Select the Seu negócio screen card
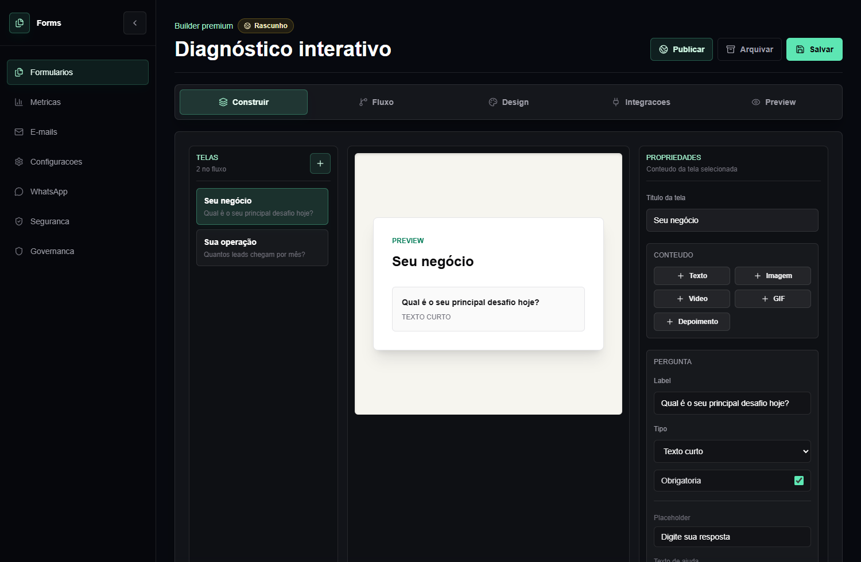This screenshot has height=562, width=861. tap(262, 206)
